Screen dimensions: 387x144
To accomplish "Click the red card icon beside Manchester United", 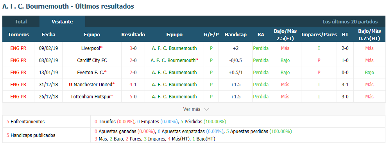I will pyautogui.click(x=71, y=85).
